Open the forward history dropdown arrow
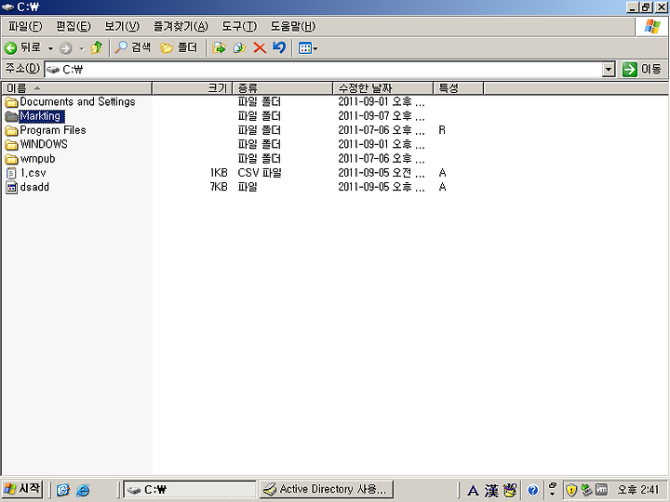 (x=81, y=48)
